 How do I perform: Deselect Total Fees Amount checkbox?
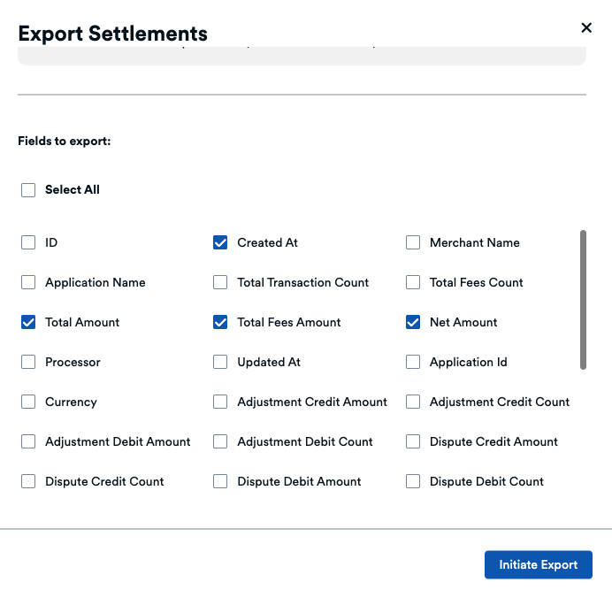pyautogui.click(x=220, y=322)
